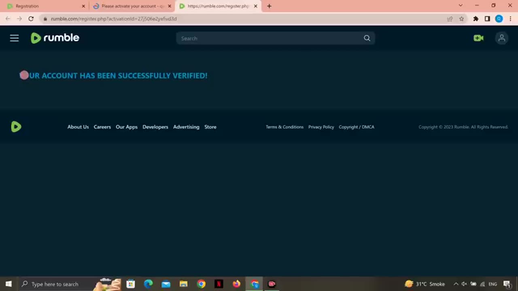Reload the page with the browser refresh icon
Image resolution: width=518 pixels, height=291 pixels.
tap(31, 19)
